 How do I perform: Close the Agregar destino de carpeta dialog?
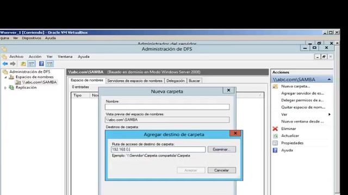[235, 133]
